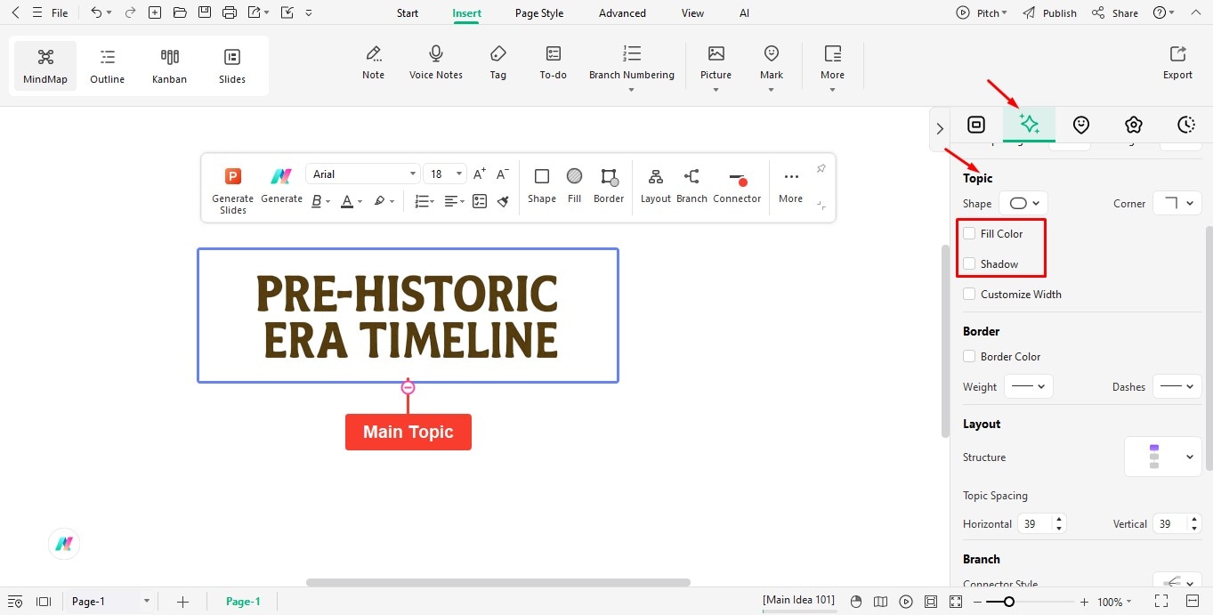Click the play presentation icon in status bar

click(x=906, y=602)
